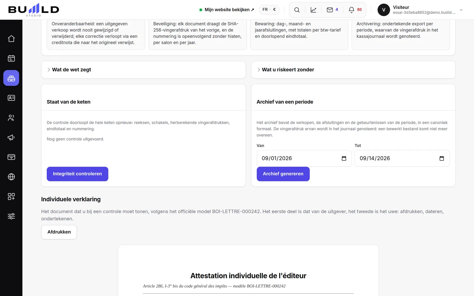Open the mail inbox with 4 messages
Image resolution: width=474 pixels, height=296 pixels.
332,10
